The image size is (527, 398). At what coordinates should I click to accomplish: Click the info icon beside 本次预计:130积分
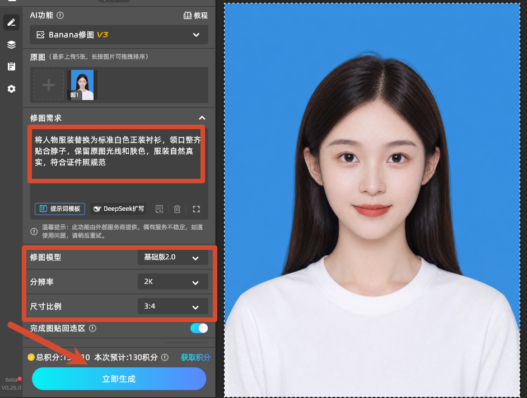165,357
